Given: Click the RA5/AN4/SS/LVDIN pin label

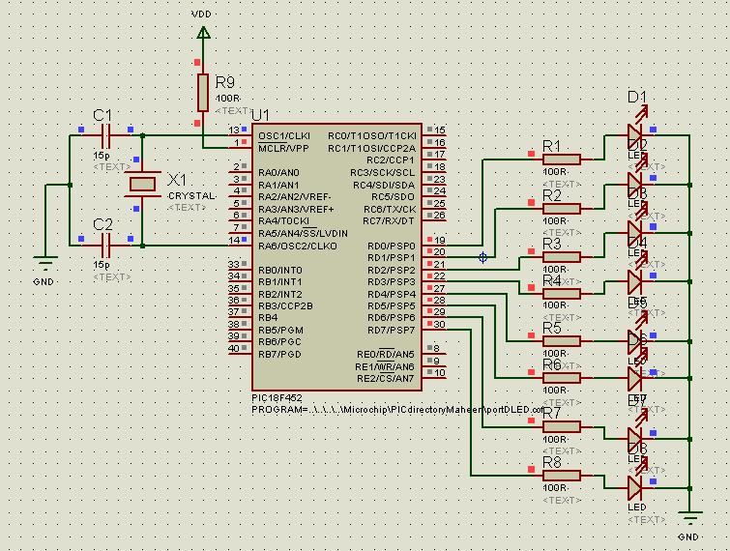Looking at the screenshot, I should pyautogui.click(x=303, y=233).
